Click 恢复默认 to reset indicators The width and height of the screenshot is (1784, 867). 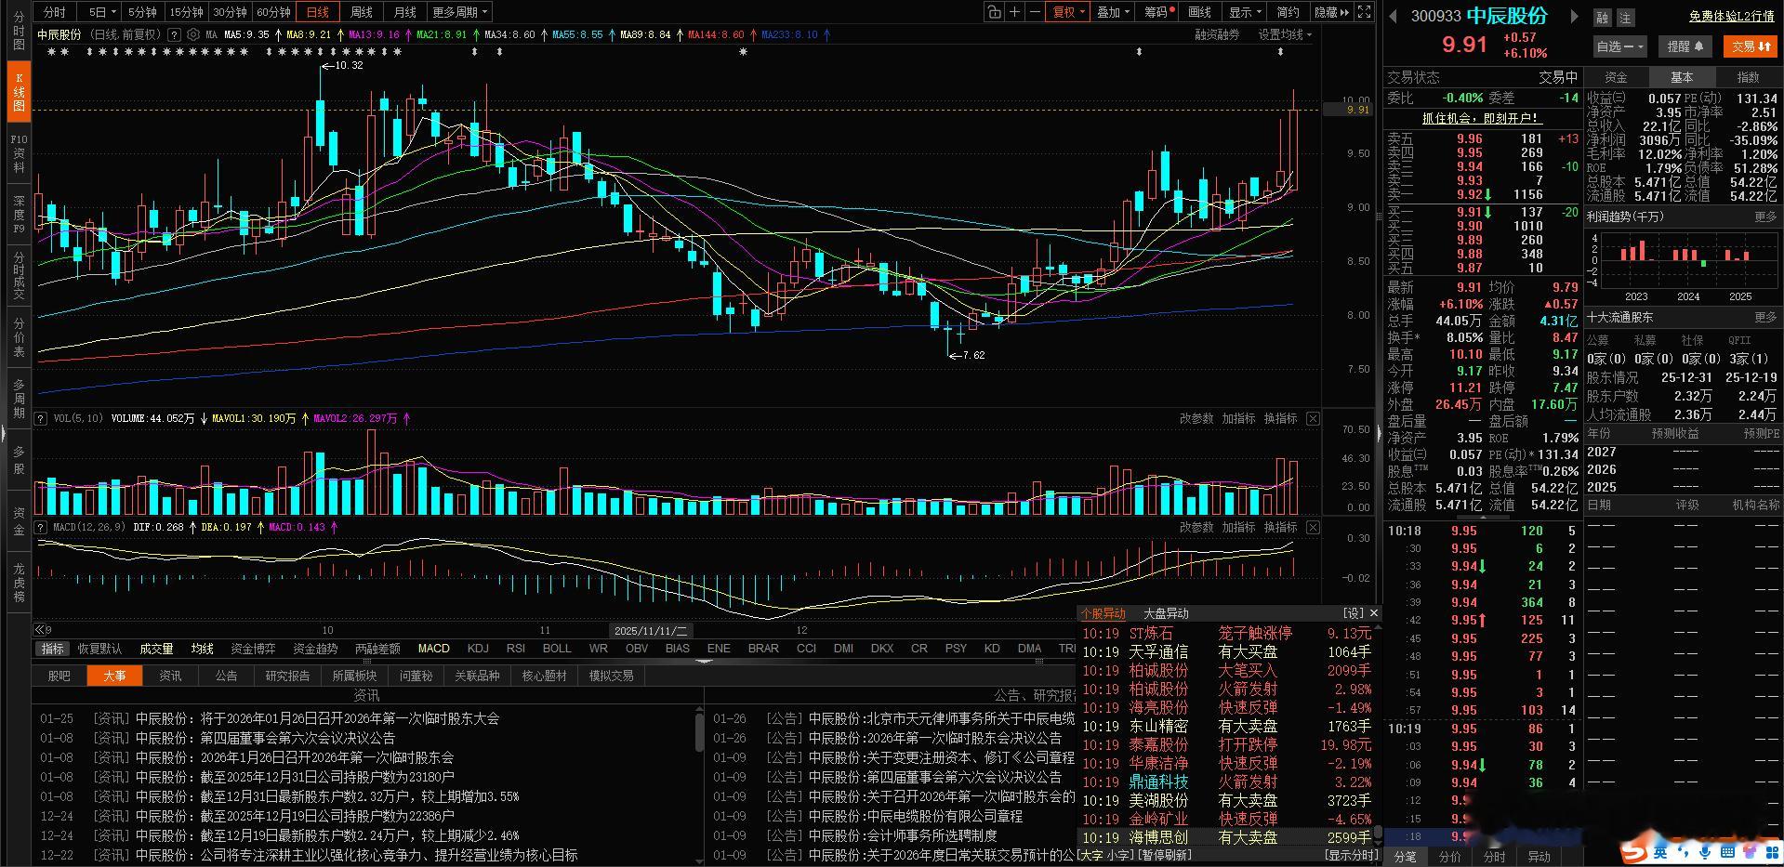click(99, 649)
